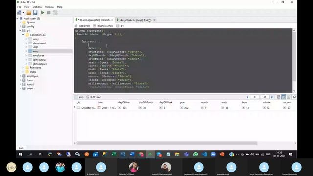313x176 pixels.
Task: Open WhatsApp from the taskbar
Action: [x=195, y=154]
